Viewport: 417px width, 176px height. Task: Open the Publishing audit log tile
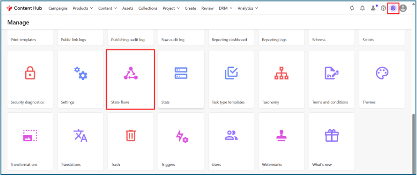[x=131, y=38]
